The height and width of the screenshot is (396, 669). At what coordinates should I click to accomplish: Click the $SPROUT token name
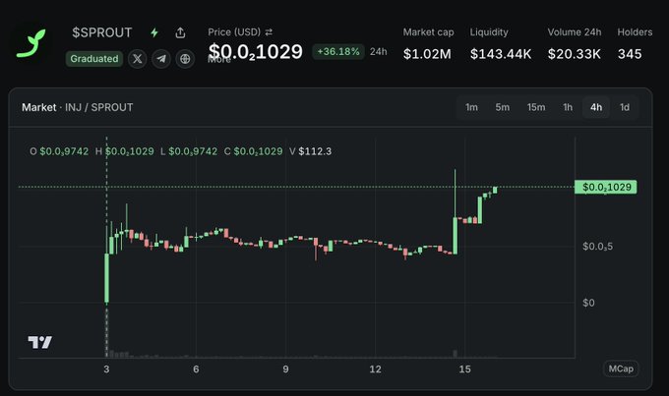point(102,32)
